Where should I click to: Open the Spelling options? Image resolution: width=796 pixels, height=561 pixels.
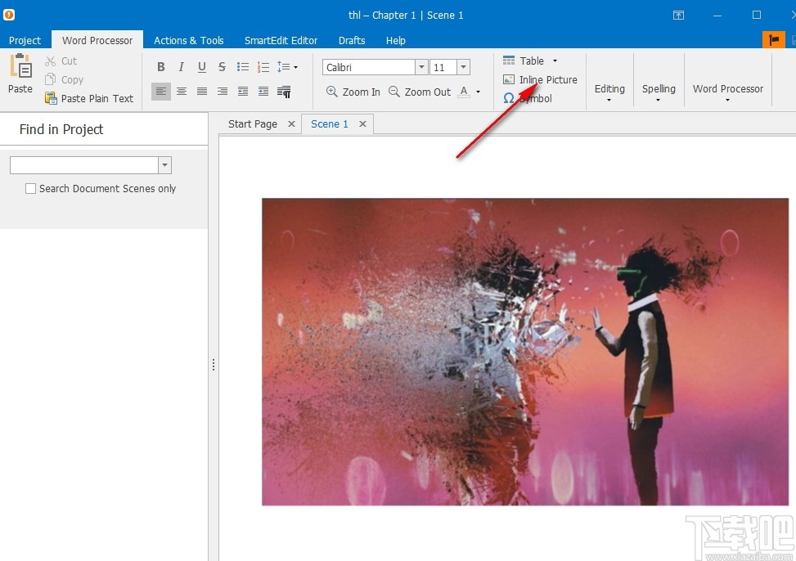point(659,88)
